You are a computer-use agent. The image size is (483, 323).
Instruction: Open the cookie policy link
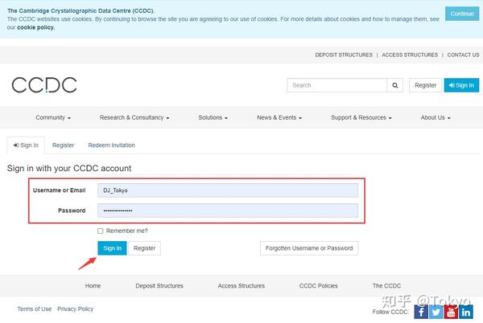[35, 27]
